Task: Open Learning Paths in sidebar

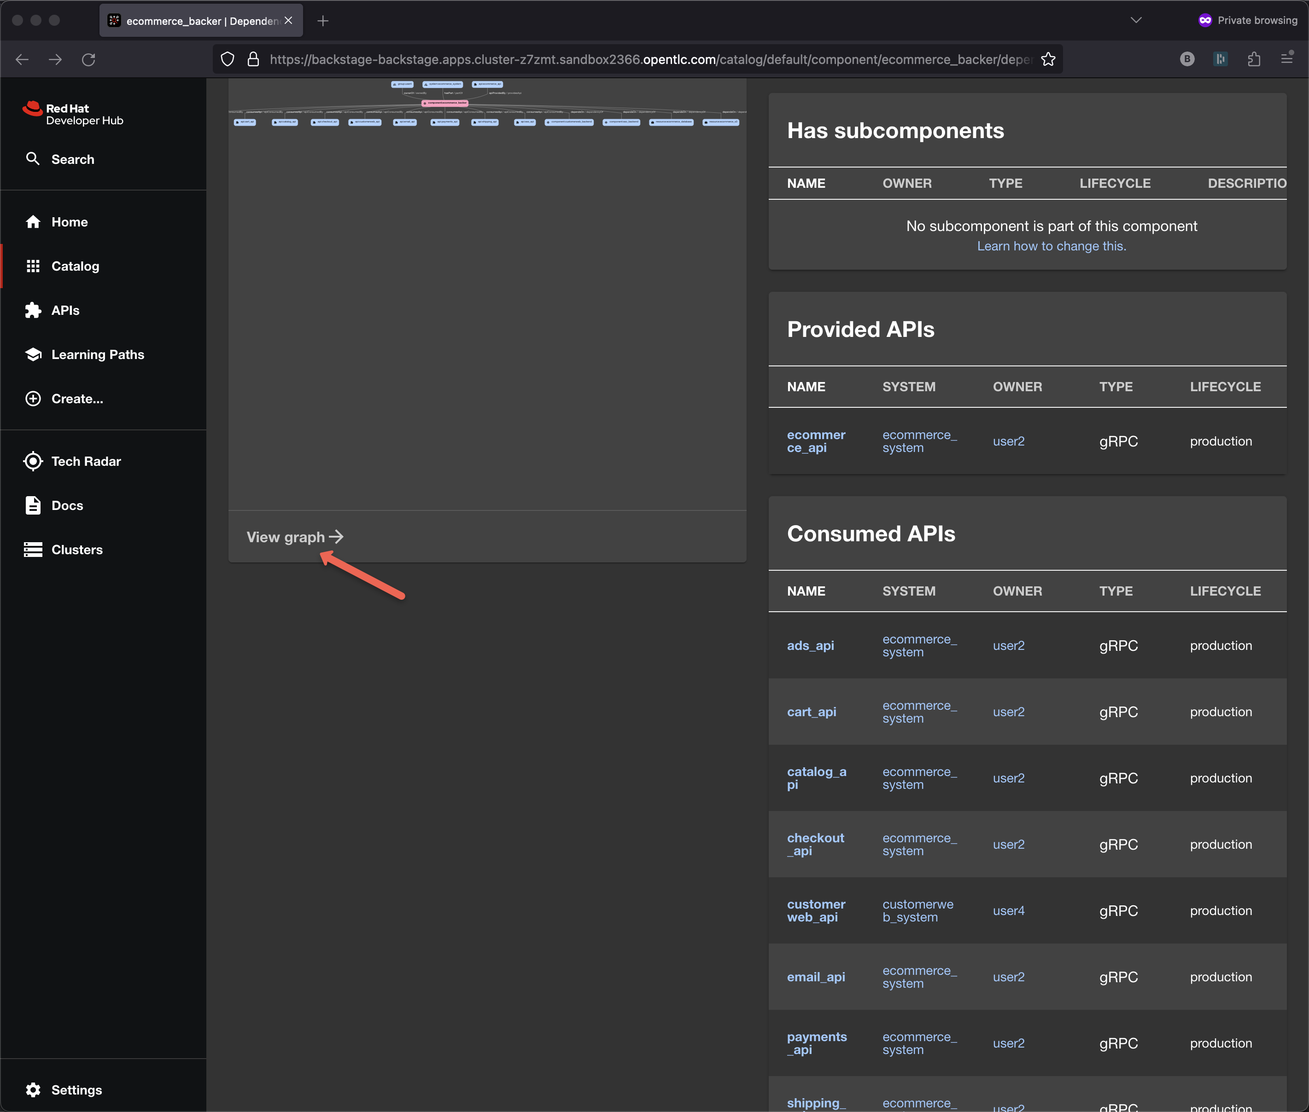Action: (97, 354)
